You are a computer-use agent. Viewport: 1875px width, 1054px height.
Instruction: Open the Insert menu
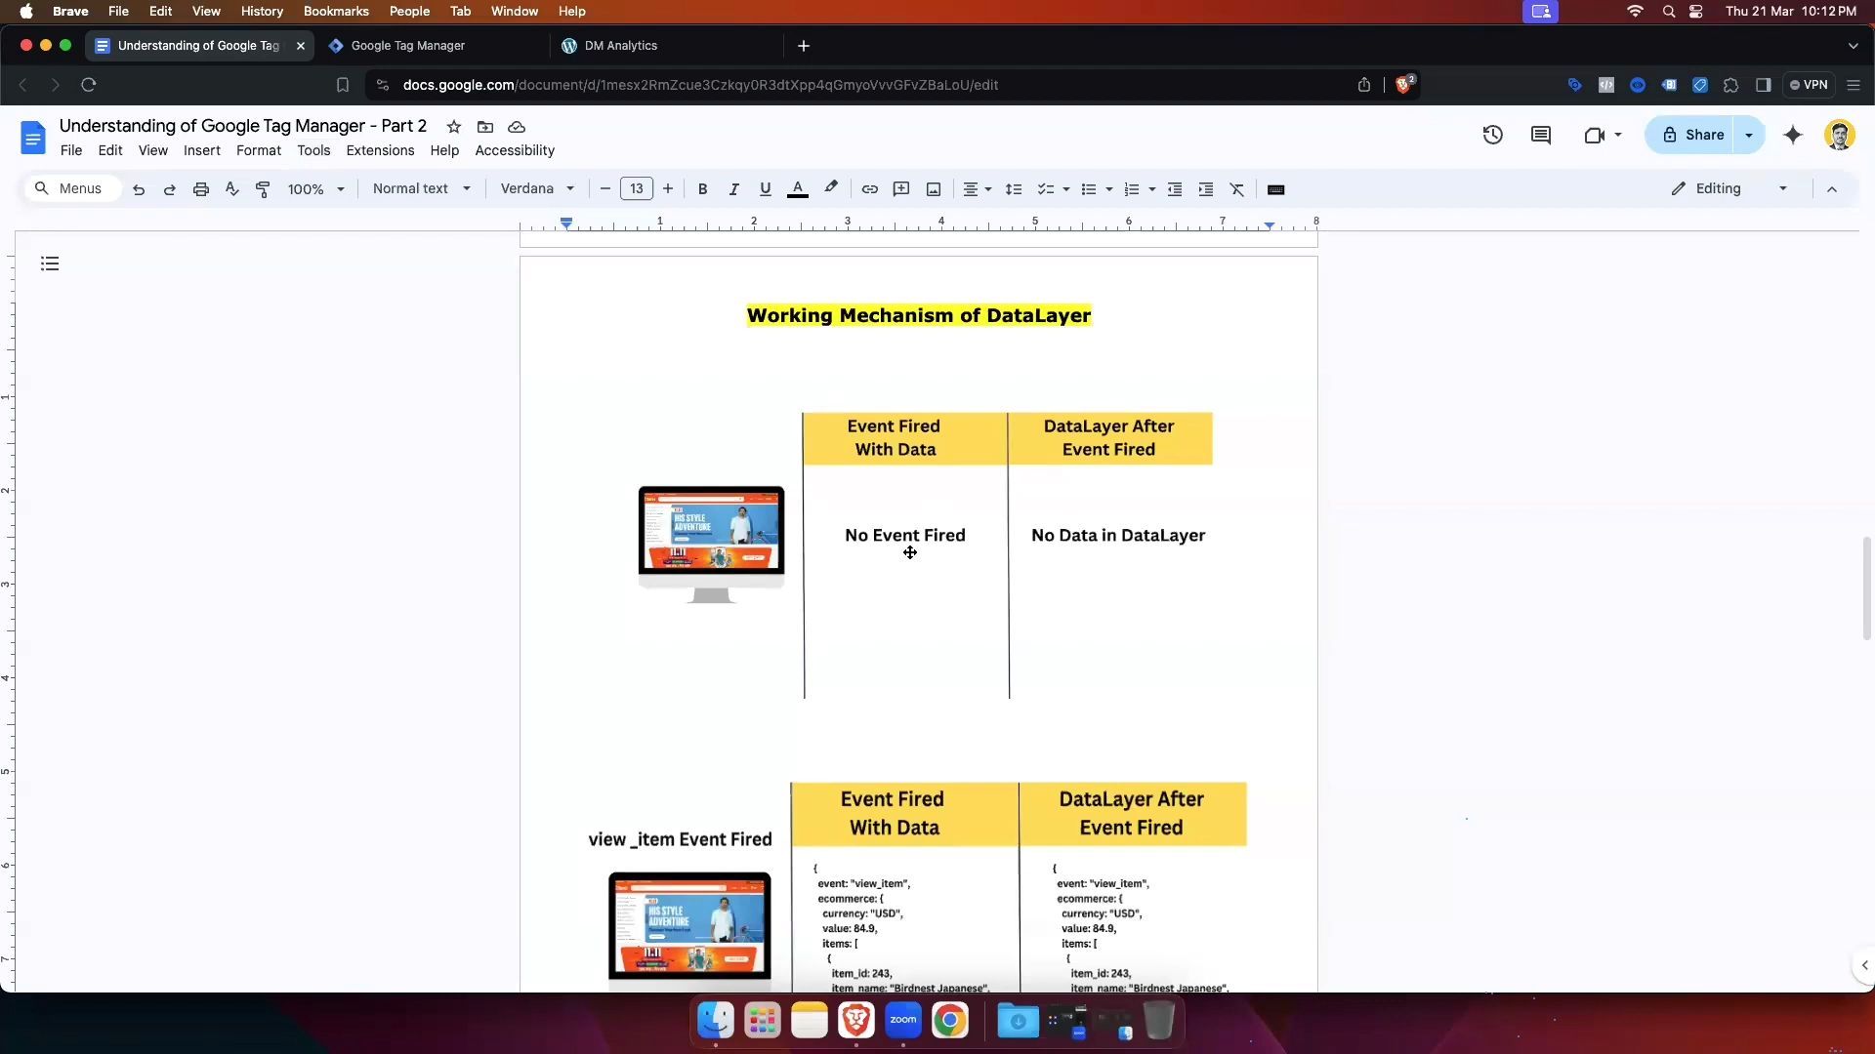202,150
